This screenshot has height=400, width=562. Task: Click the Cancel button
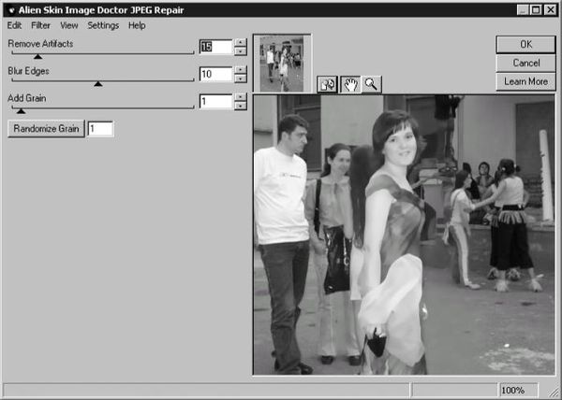[x=525, y=63]
